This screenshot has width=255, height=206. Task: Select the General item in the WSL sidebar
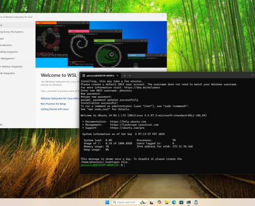click(x=17, y=25)
